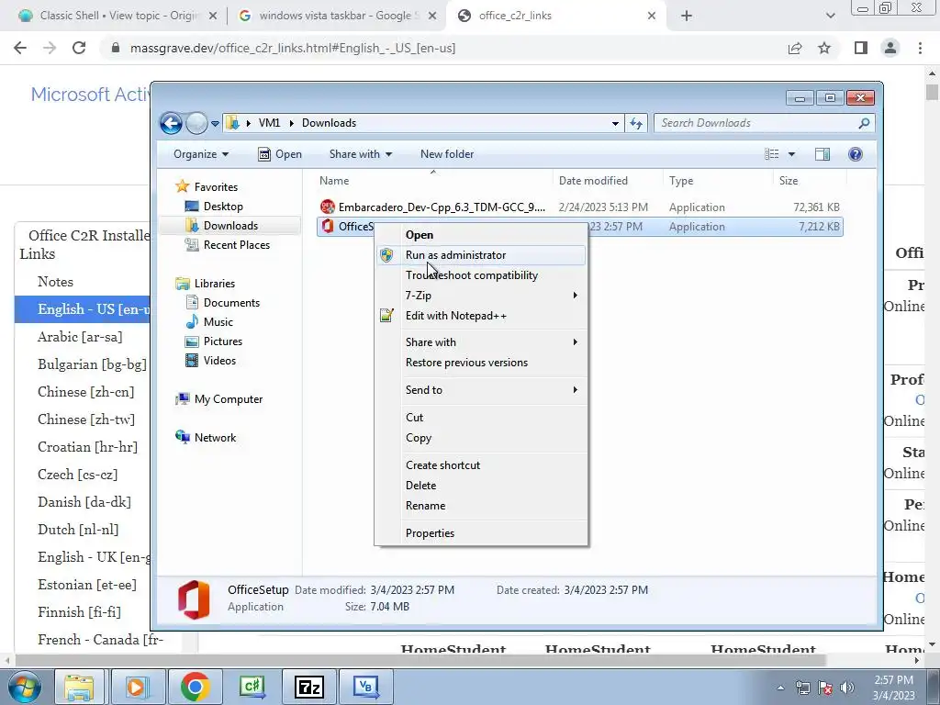This screenshot has height=705, width=940.
Task: Toggle the preview pane icon
Action: click(x=822, y=154)
